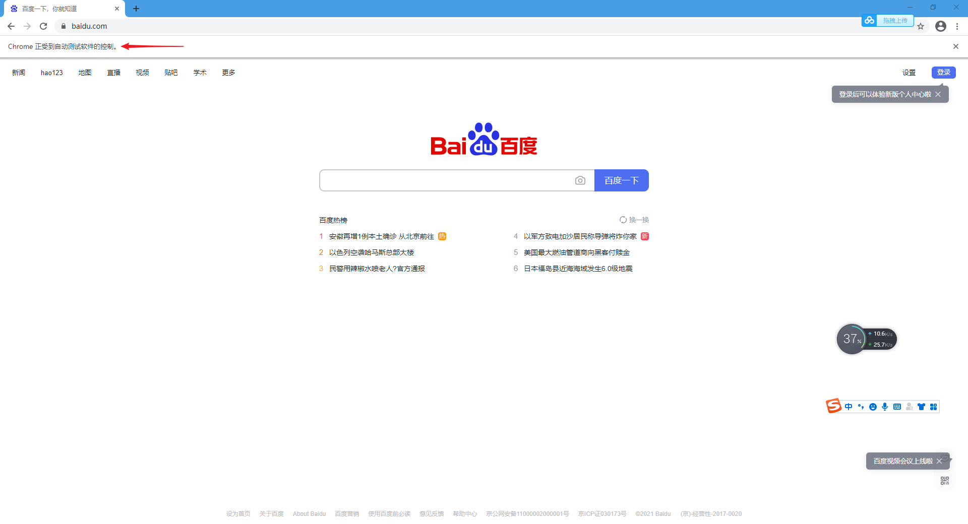This screenshot has width=968, height=524.
Task: Open the 直播 navigation link
Action: [113, 73]
